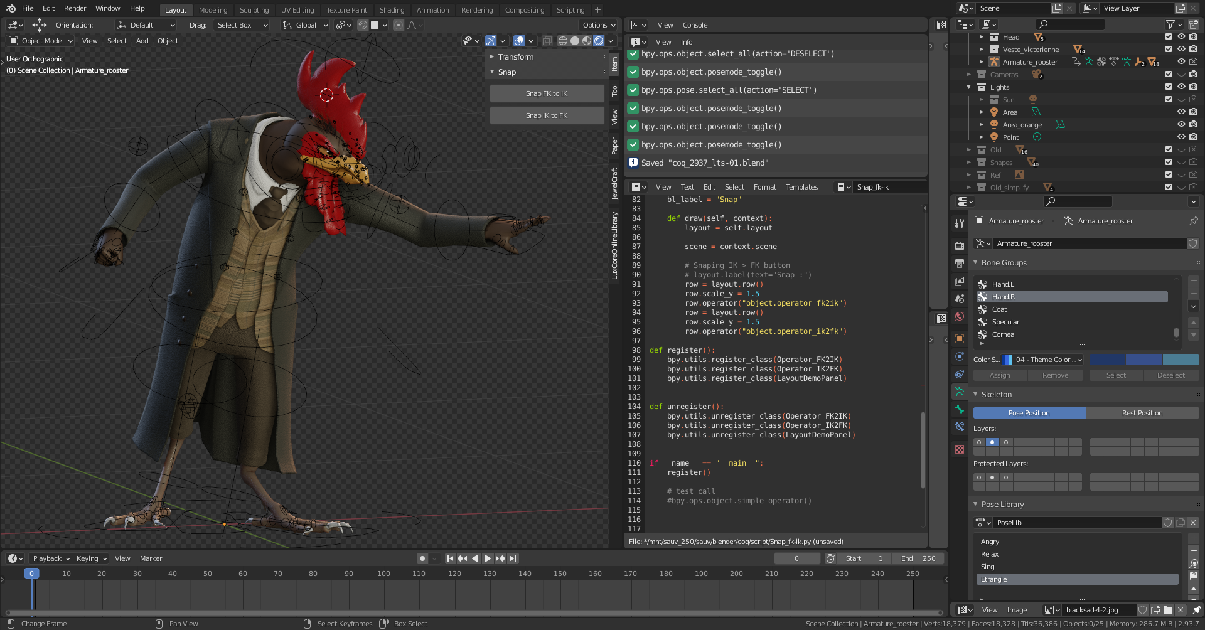Collapse the Pose Library panel
This screenshot has width=1205, height=630.
[x=976, y=505]
